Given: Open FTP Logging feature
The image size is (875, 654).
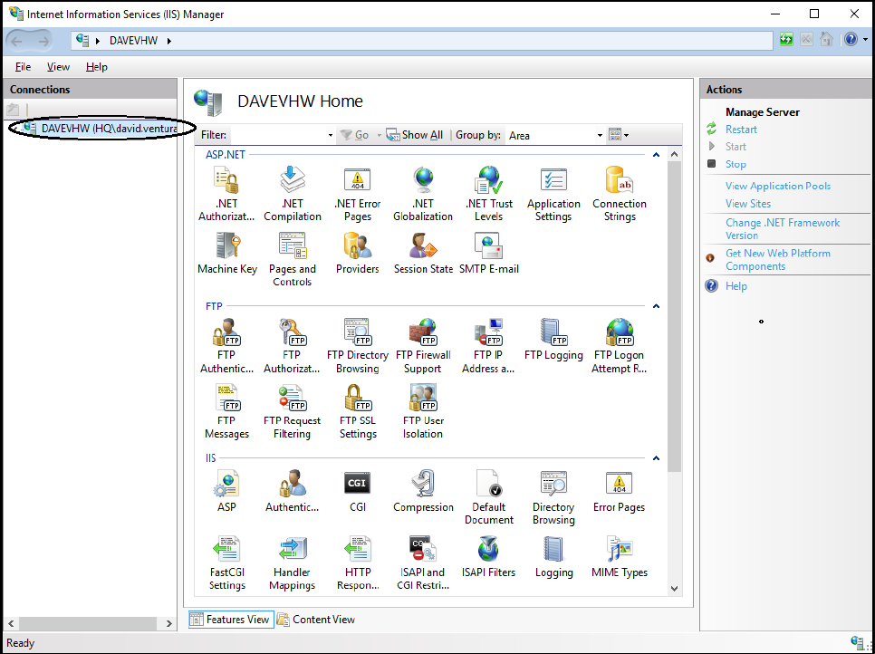Looking at the screenshot, I should click(x=553, y=340).
